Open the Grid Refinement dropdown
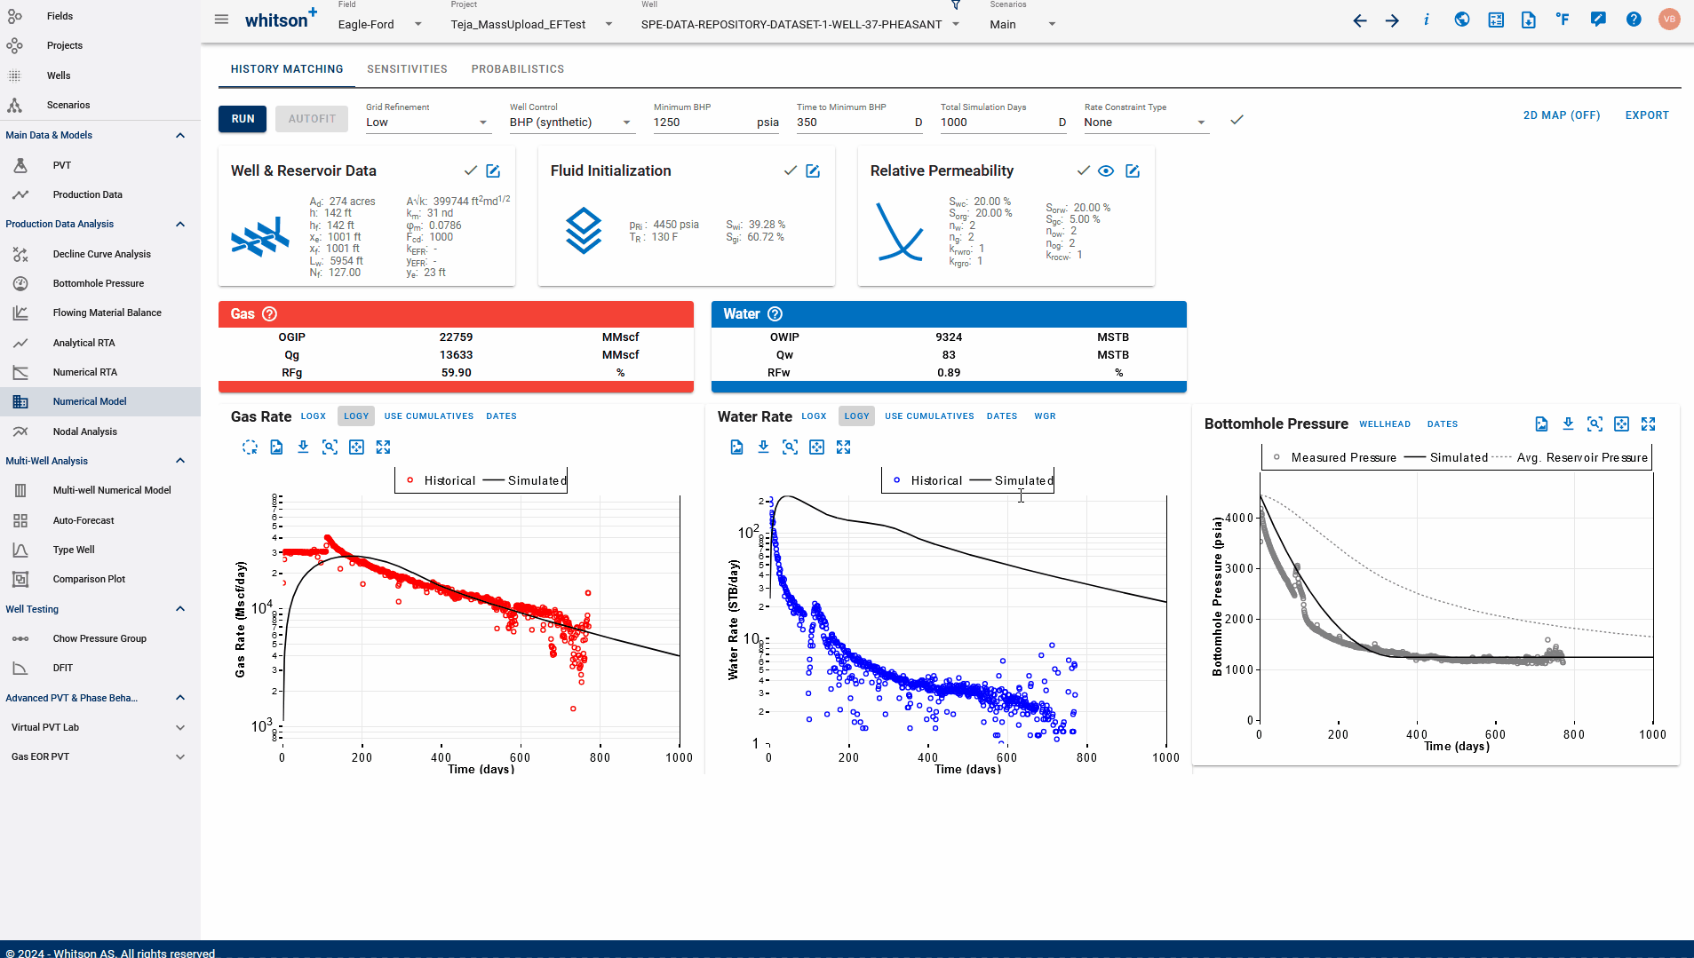 coord(426,123)
